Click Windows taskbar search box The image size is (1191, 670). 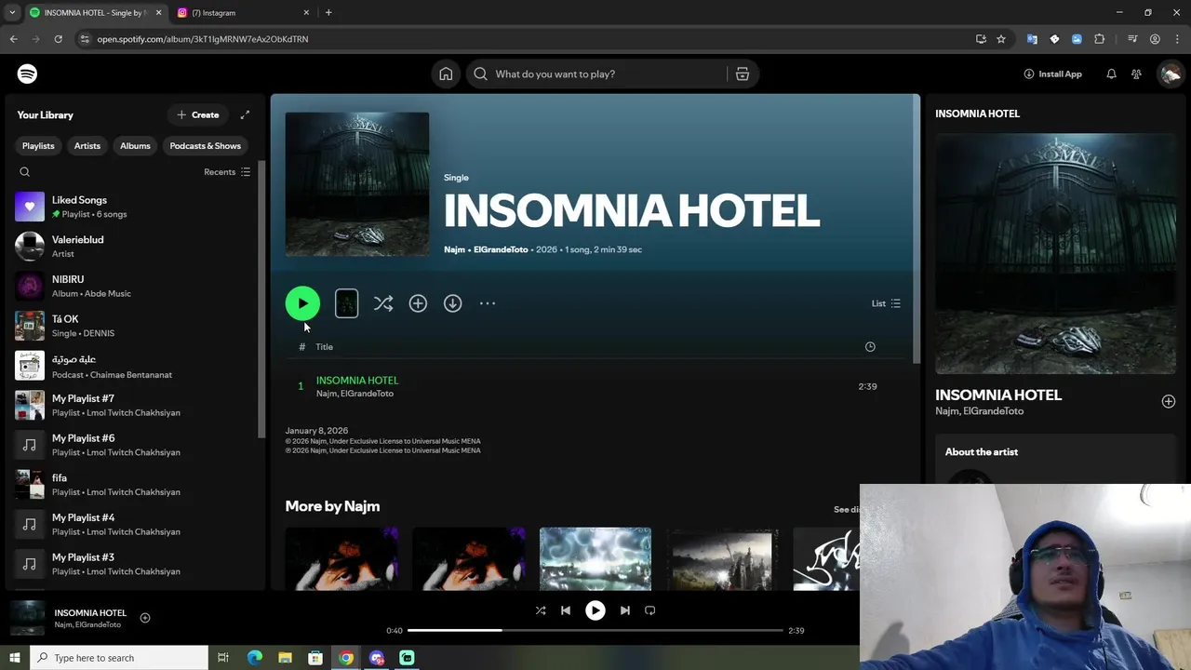click(118, 658)
